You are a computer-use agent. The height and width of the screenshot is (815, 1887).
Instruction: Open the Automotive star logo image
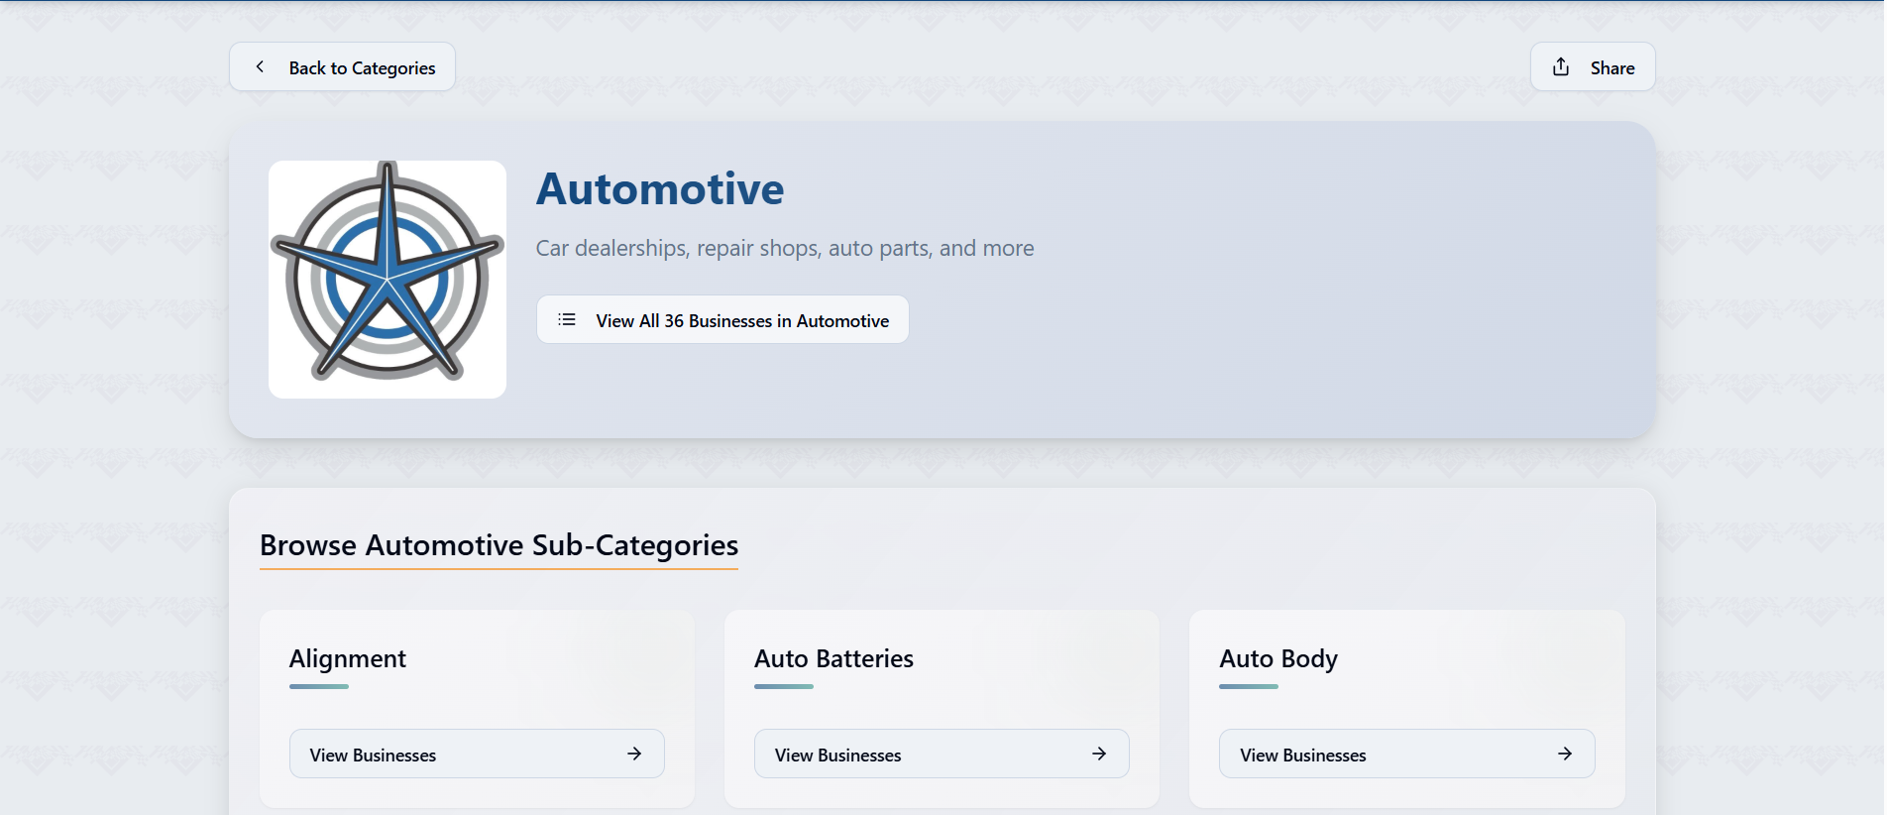pos(388,279)
